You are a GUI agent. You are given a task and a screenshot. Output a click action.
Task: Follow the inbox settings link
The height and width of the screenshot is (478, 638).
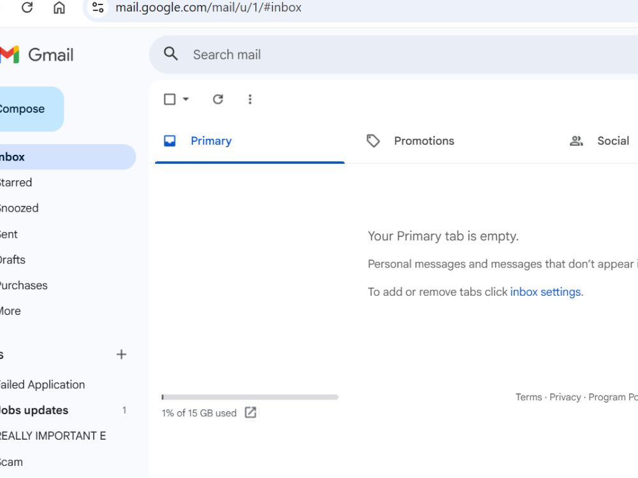[x=545, y=292]
